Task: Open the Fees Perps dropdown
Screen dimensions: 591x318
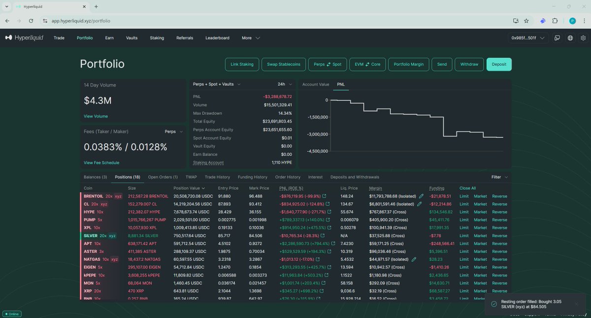Action: click(173, 132)
